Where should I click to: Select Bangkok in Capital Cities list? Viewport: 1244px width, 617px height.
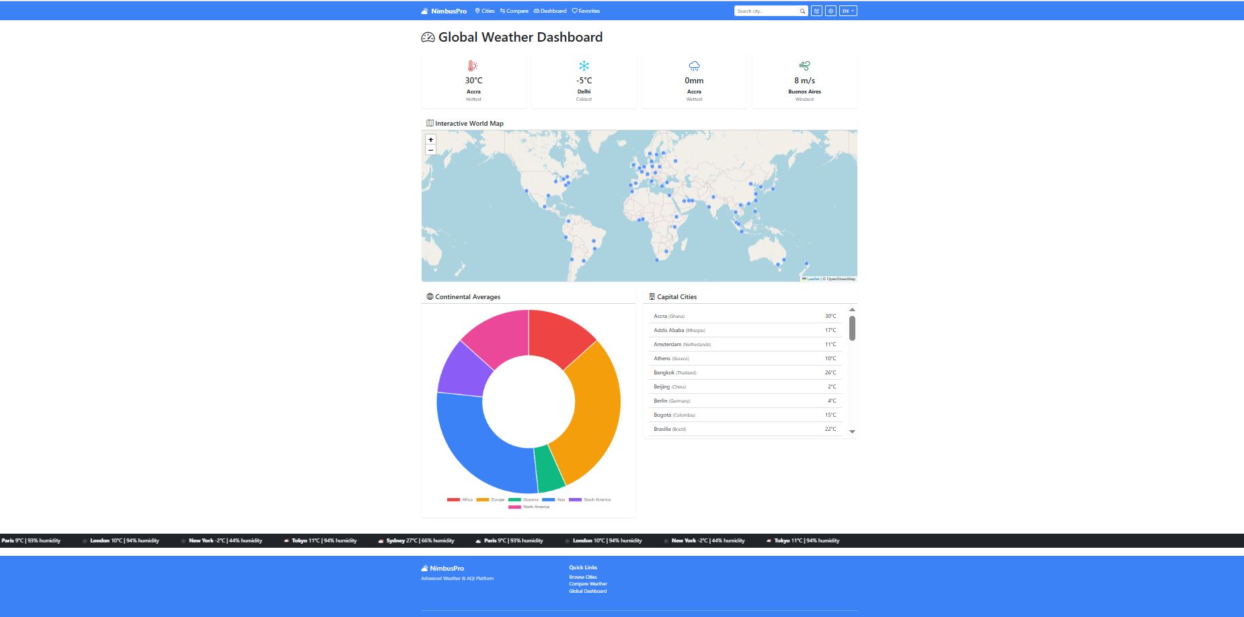[x=664, y=372]
